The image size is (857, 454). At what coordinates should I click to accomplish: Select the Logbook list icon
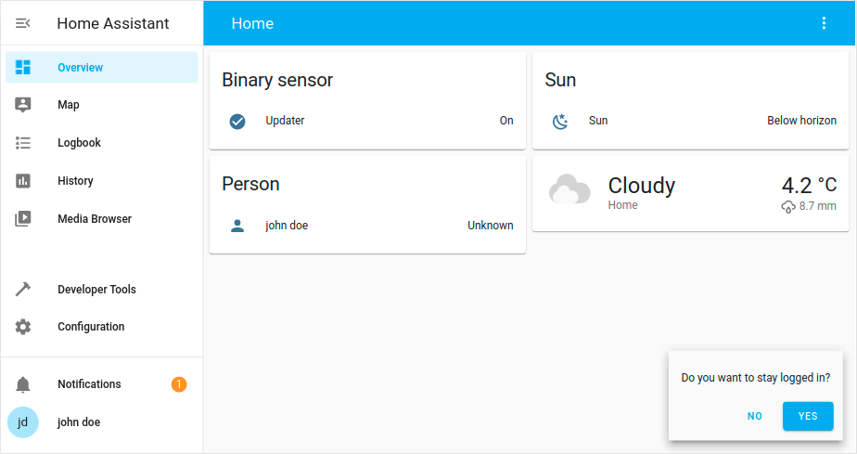pos(23,143)
